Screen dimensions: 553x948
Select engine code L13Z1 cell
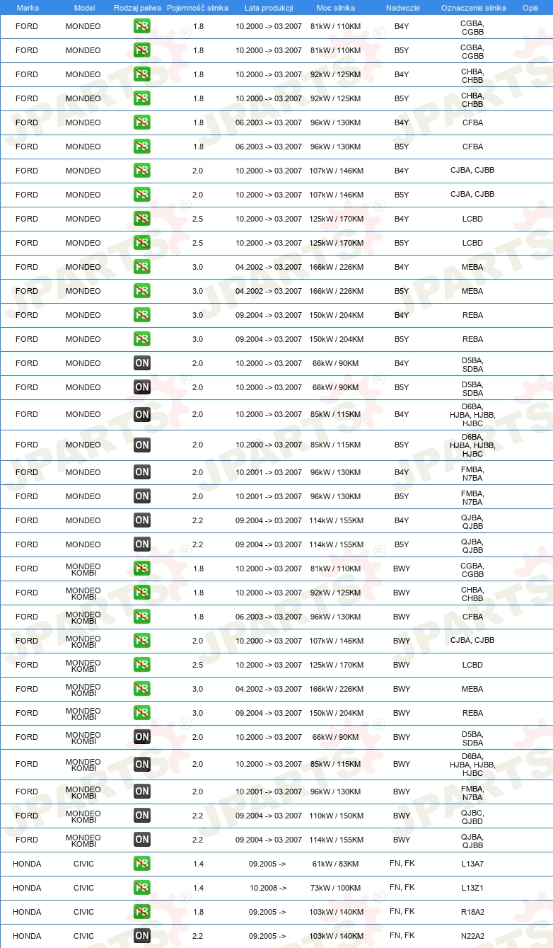click(x=472, y=889)
